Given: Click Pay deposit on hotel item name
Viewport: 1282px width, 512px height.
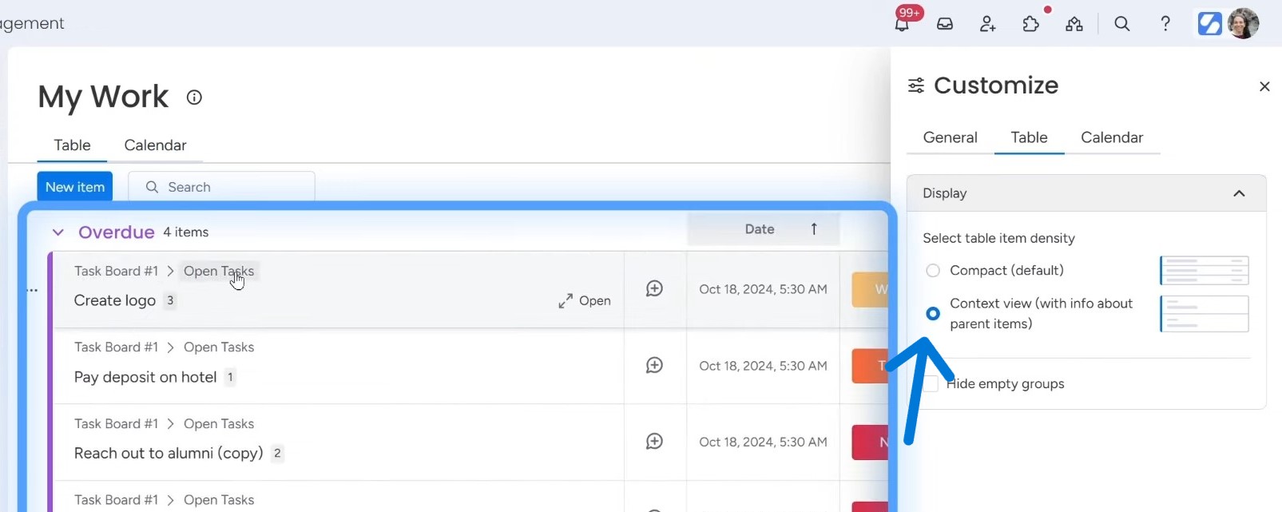Looking at the screenshot, I should [145, 377].
